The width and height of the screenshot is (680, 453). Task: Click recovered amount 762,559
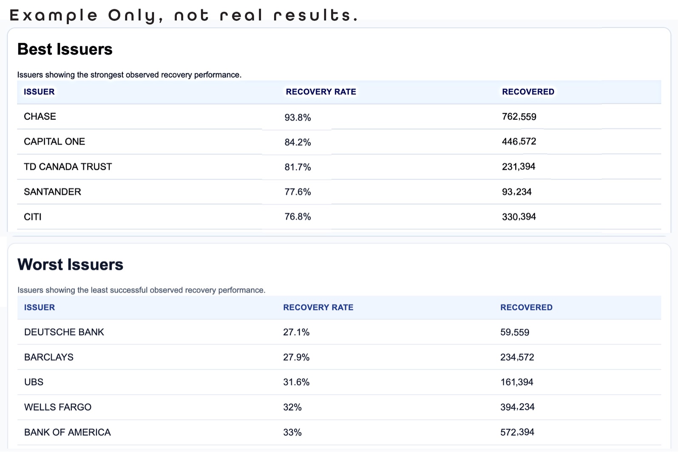click(519, 116)
